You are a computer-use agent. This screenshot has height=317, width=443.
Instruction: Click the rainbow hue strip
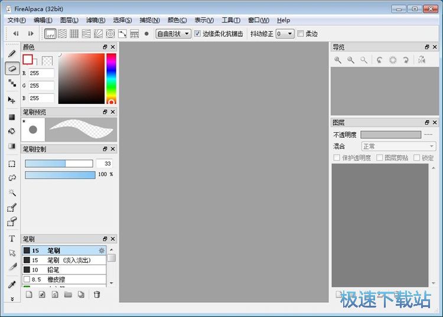111,77
